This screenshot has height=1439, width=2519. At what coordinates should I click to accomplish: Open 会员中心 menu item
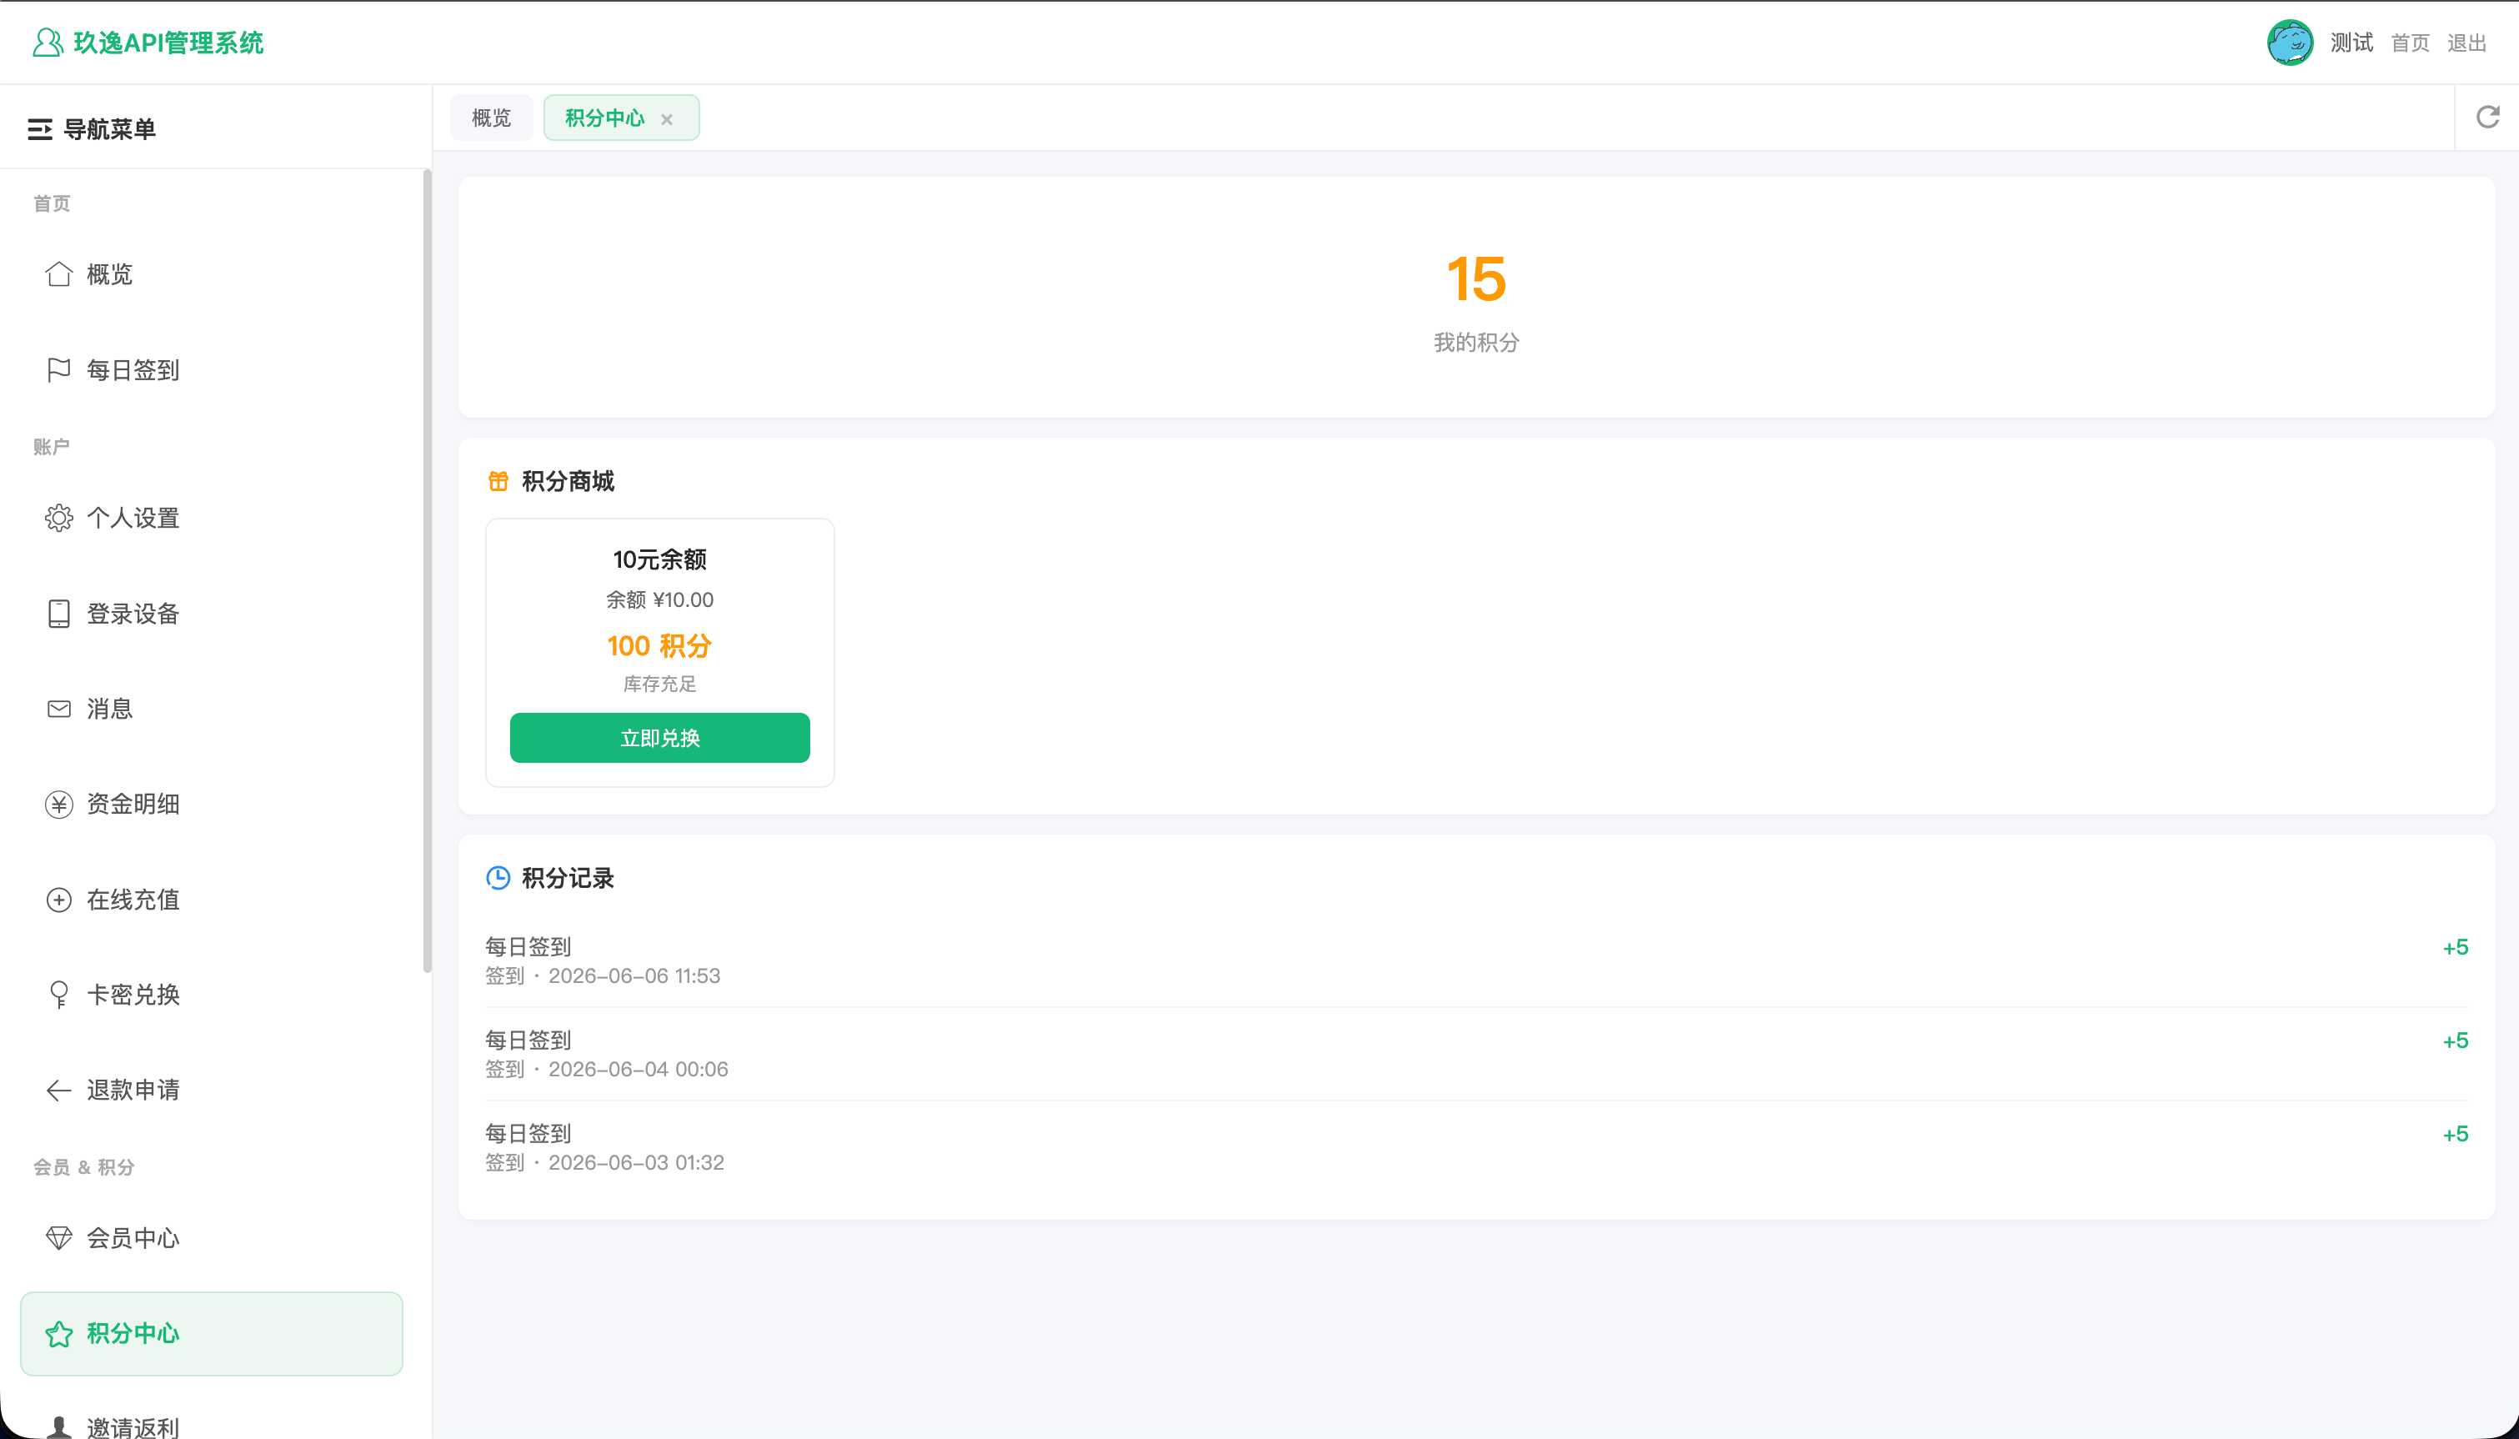[212, 1237]
